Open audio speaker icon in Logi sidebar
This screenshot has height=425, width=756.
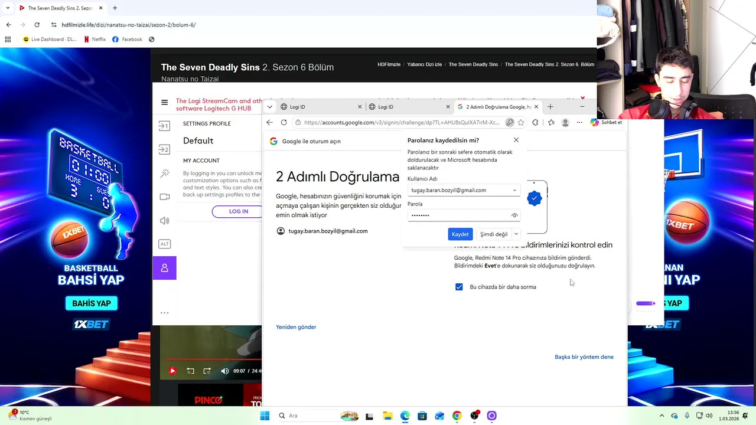[x=164, y=221]
